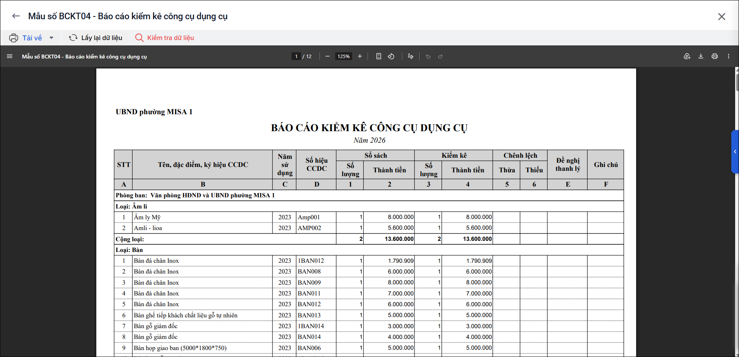Zoom in with the plus icon

(360, 56)
